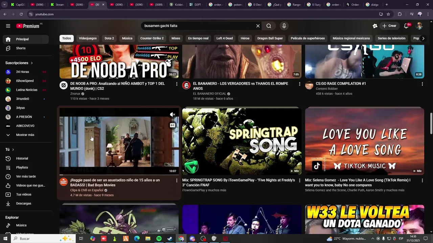The height and width of the screenshot is (243, 433).
Task: Open liked videos list
Action: tap(26, 185)
